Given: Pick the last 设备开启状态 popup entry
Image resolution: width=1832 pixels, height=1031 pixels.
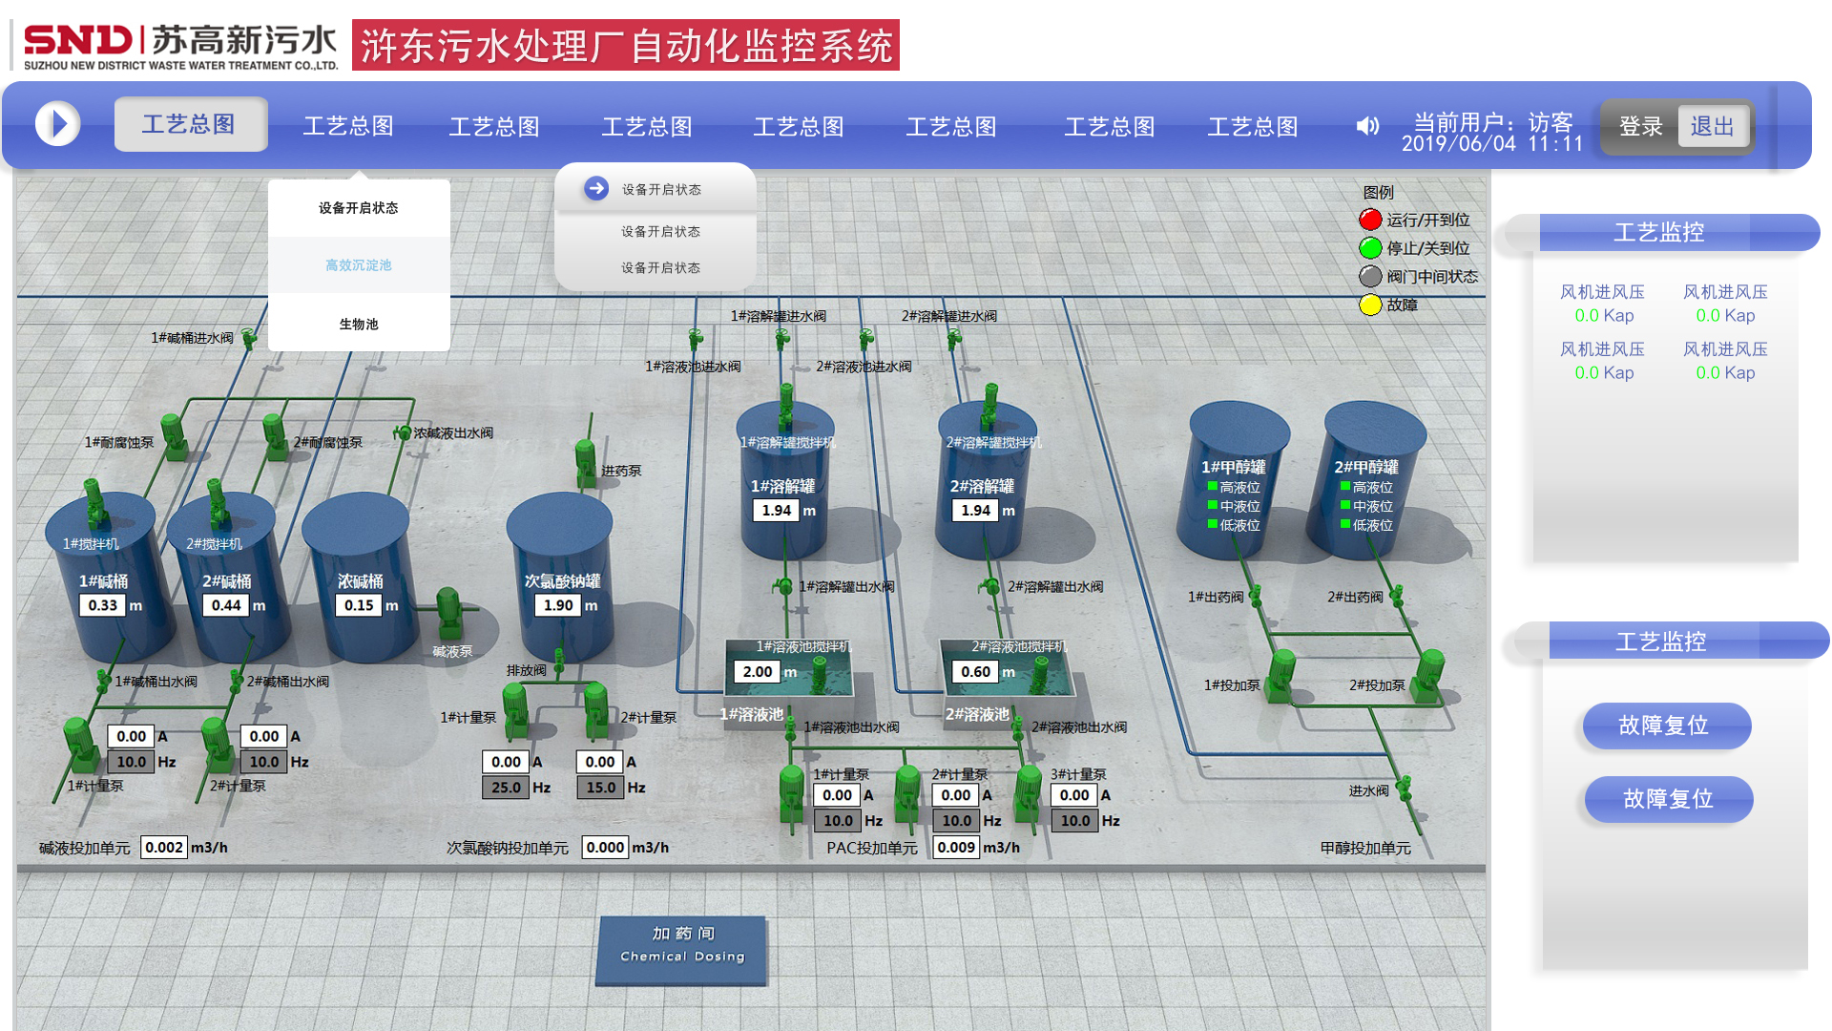Looking at the screenshot, I should coord(660,268).
